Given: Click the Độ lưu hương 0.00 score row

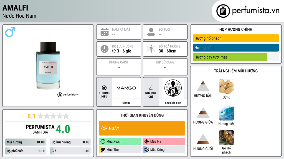Looking at the screenshot, I should click(70, 142).
